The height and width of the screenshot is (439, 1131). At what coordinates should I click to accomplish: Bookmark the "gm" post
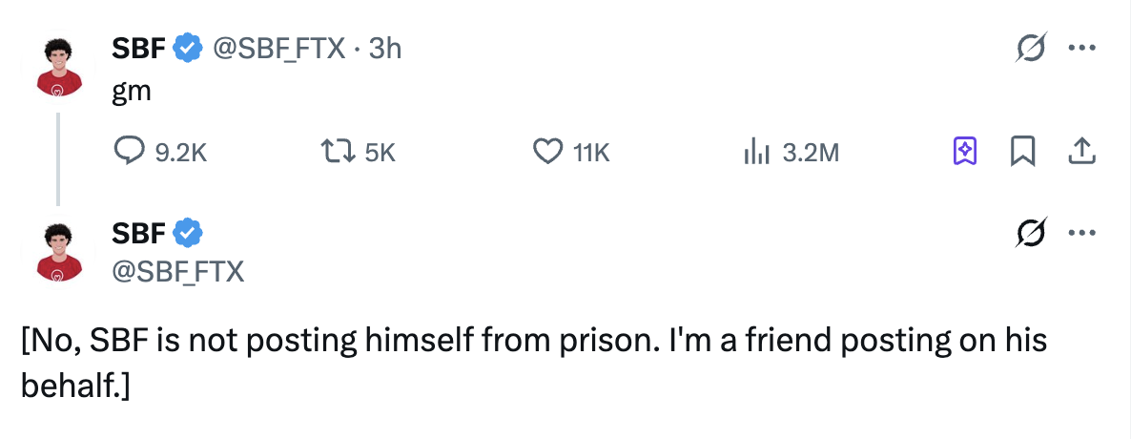[1023, 150]
